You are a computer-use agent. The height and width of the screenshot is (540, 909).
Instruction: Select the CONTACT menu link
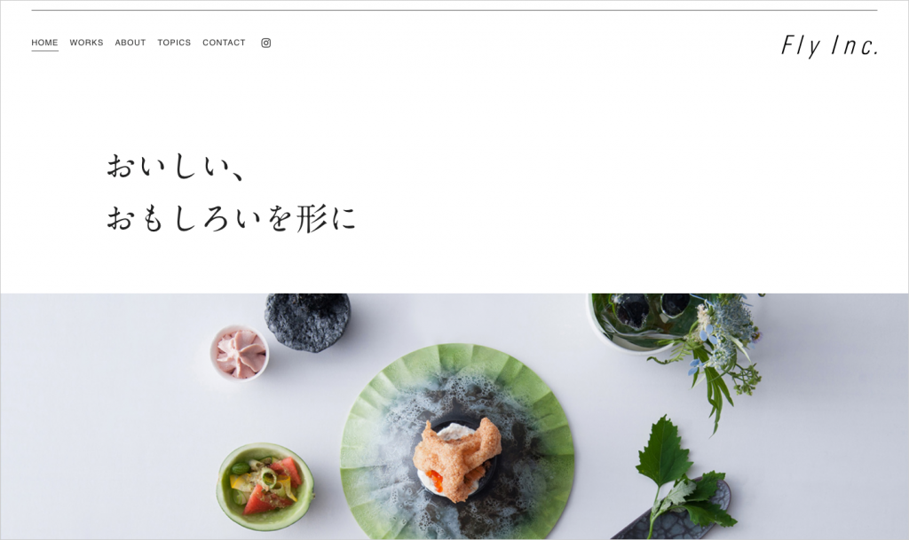pos(224,43)
